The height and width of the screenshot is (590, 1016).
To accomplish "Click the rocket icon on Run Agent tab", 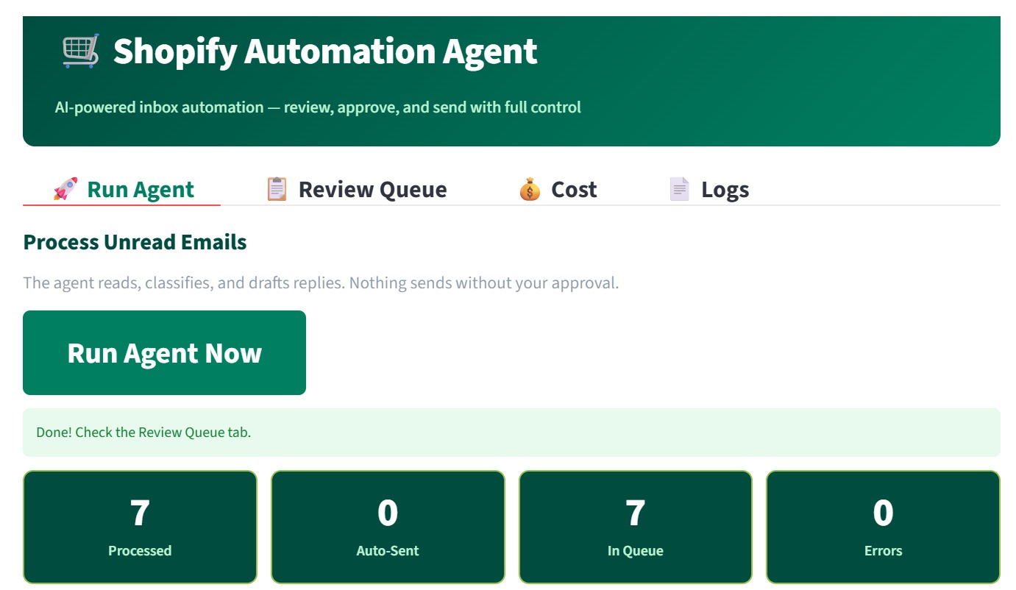I will click(65, 190).
